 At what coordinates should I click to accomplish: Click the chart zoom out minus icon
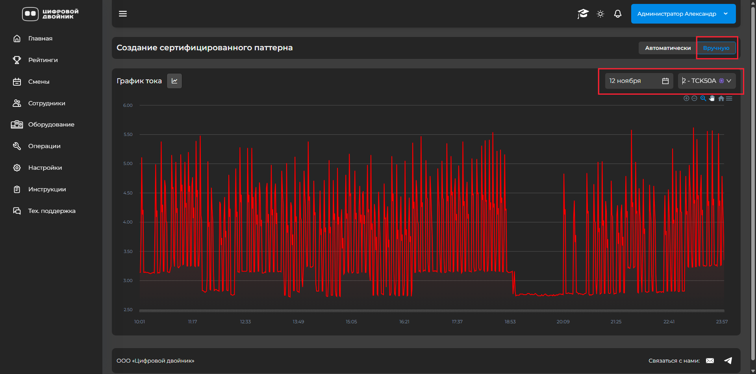(694, 99)
